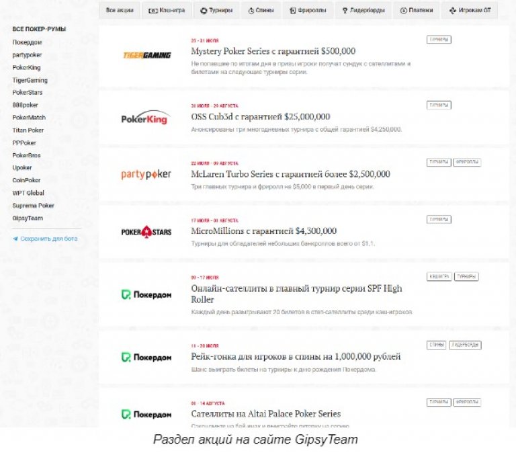Select Suprema Poker in the sidebar
The image size is (516, 455).
(33, 206)
